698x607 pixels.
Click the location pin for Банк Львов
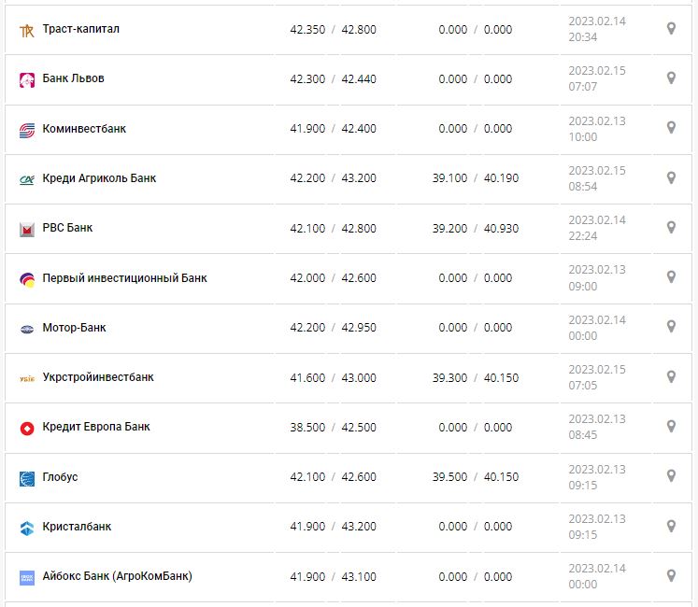pos(671,78)
